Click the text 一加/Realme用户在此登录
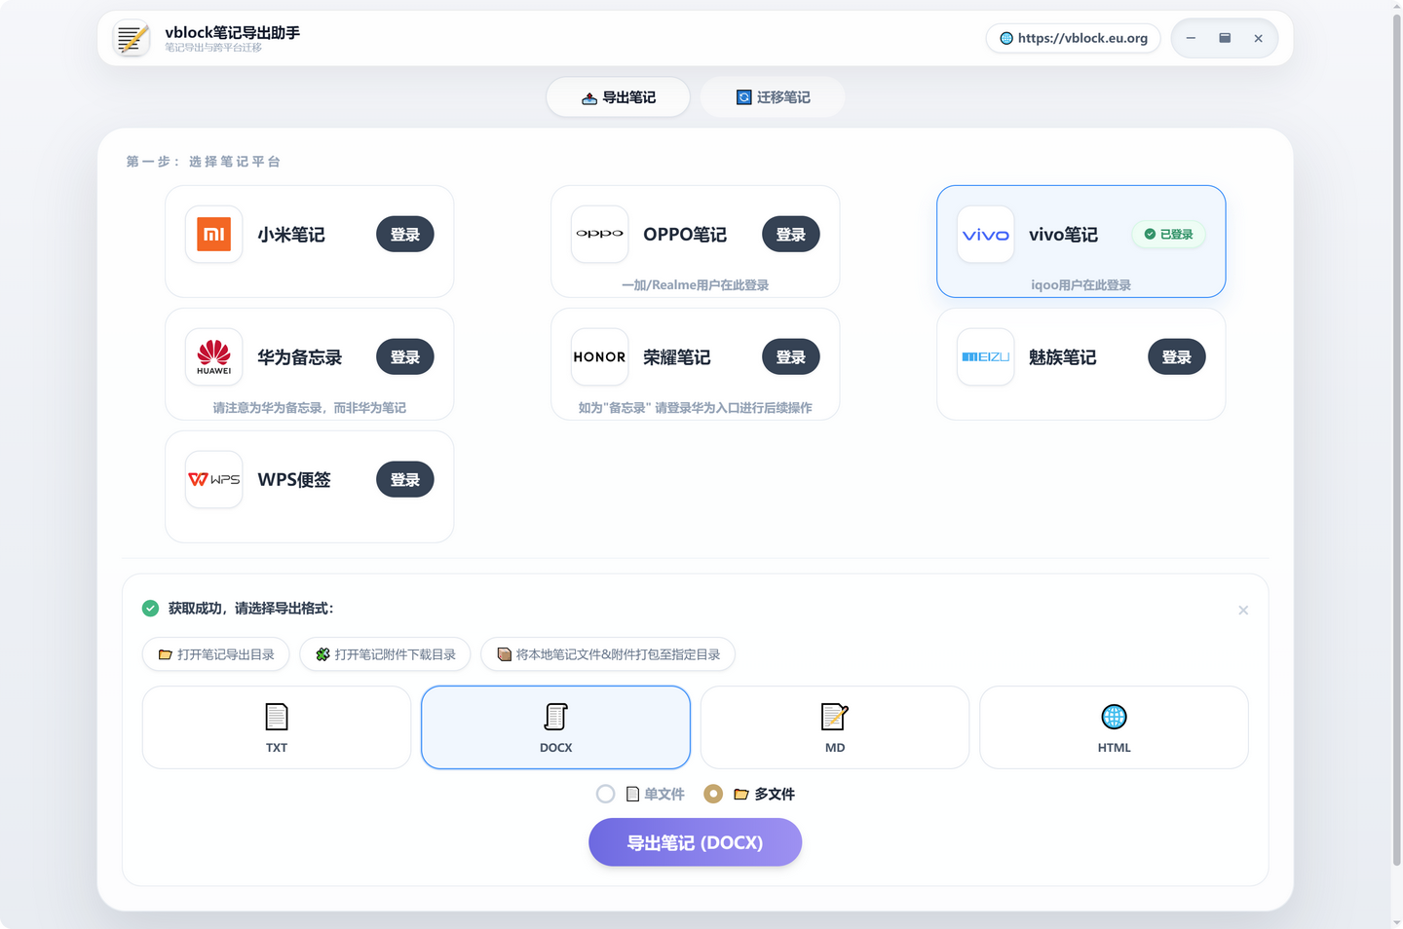The width and height of the screenshot is (1403, 929). [696, 285]
